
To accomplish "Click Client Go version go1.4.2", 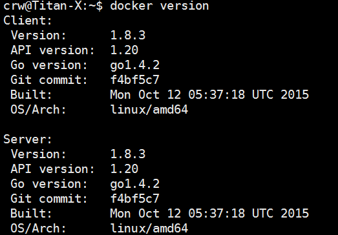I will 134,65.
